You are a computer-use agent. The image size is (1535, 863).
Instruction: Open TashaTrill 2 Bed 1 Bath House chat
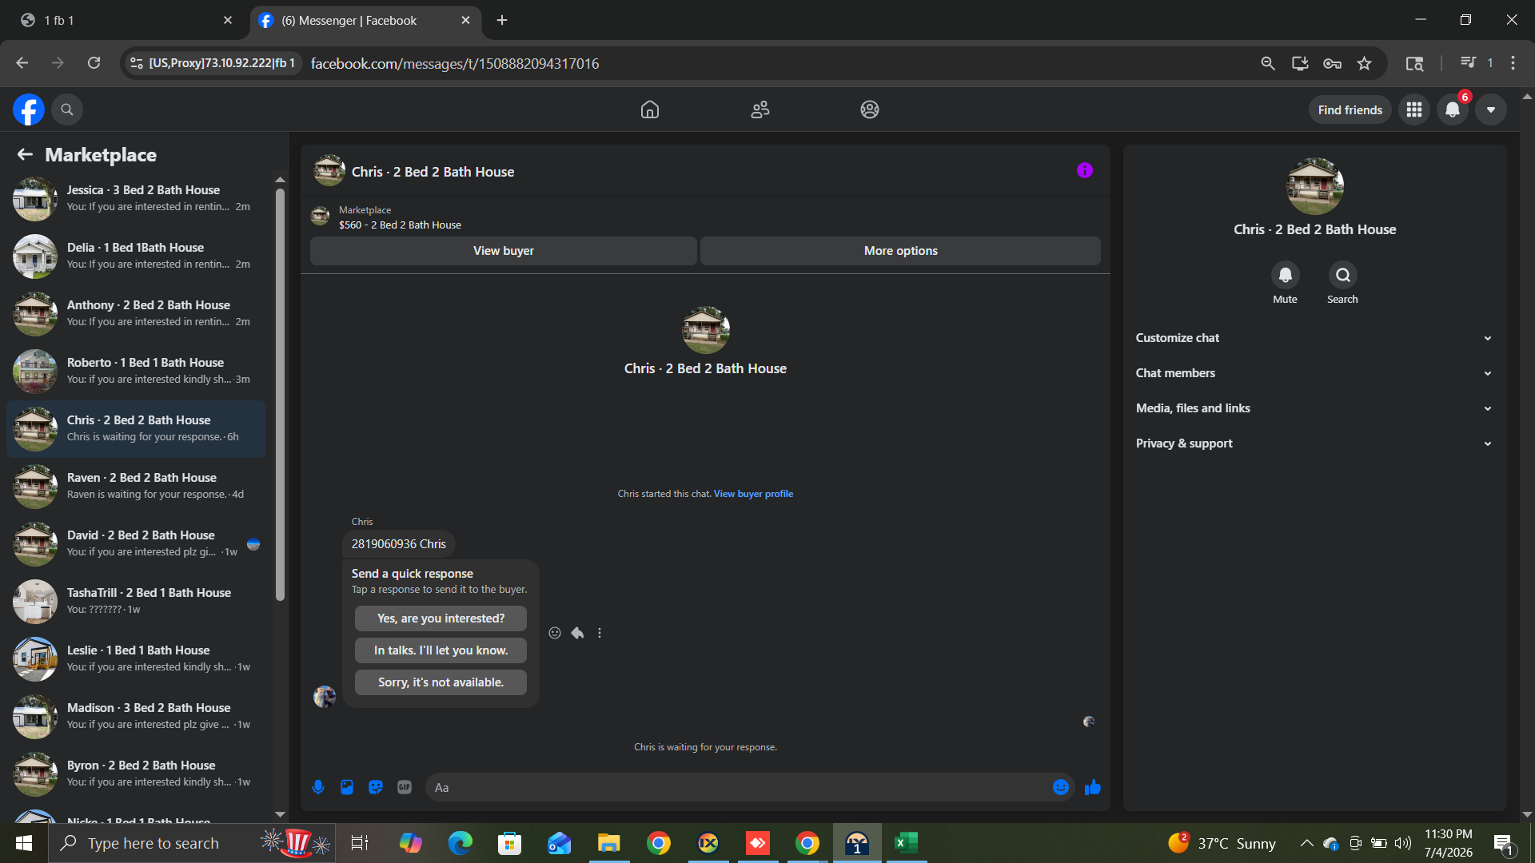(136, 601)
